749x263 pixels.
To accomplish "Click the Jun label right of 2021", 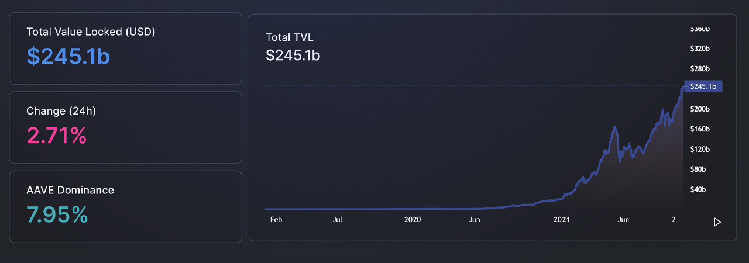I will pos(623,220).
